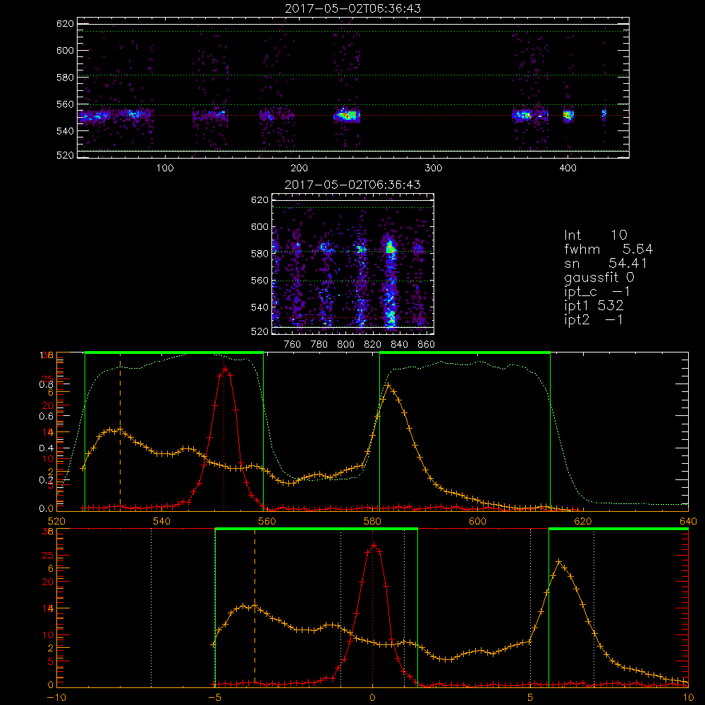Click the red 25 y-axis label of bottom plot
This screenshot has height=705, width=705.
pyautogui.click(x=48, y=556)
